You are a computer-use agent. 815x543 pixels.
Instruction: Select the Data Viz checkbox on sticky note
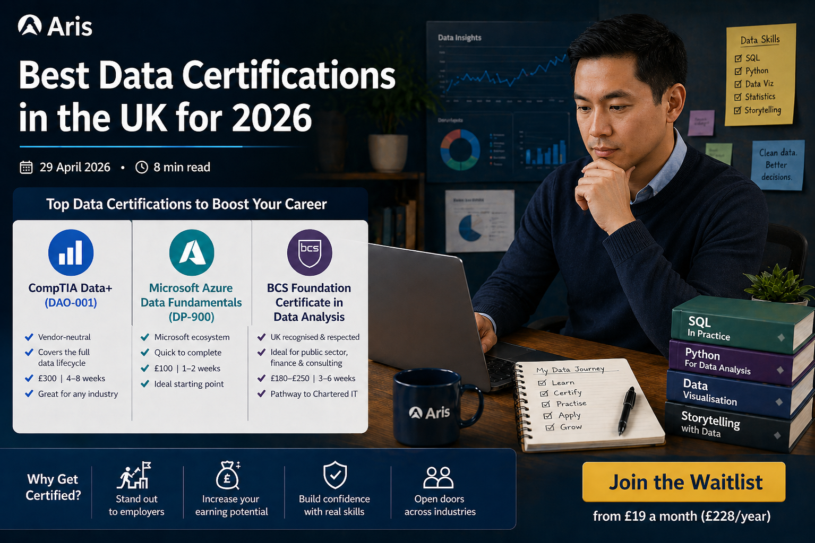pyautogui.click(x=738, y=84)
